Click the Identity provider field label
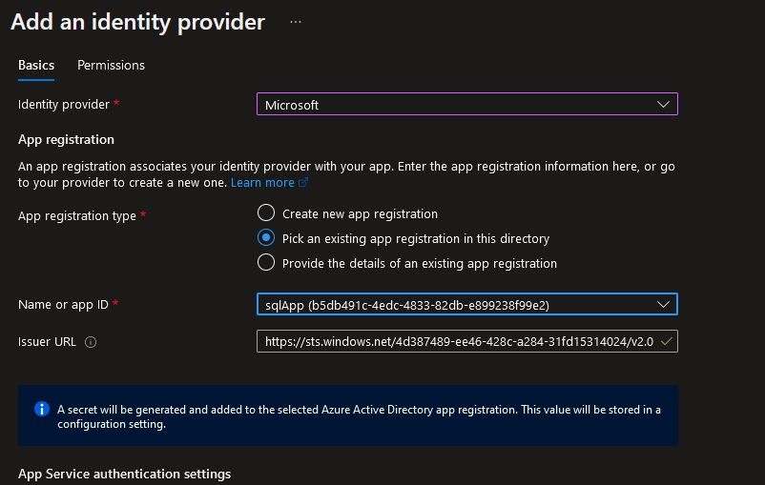 click(x=63, y=104)
